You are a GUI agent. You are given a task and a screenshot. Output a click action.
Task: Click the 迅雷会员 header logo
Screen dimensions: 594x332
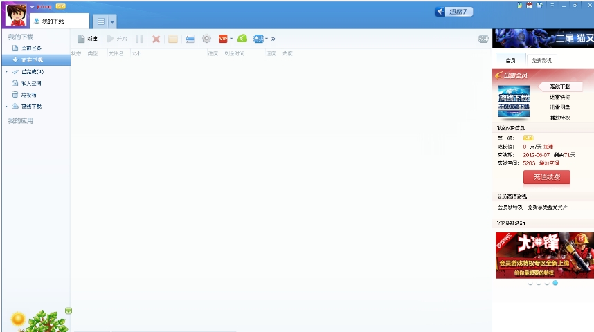point(512,75)
